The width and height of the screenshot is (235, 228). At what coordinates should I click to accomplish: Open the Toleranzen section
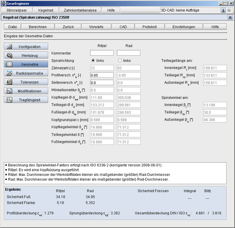tap(26, 82)
